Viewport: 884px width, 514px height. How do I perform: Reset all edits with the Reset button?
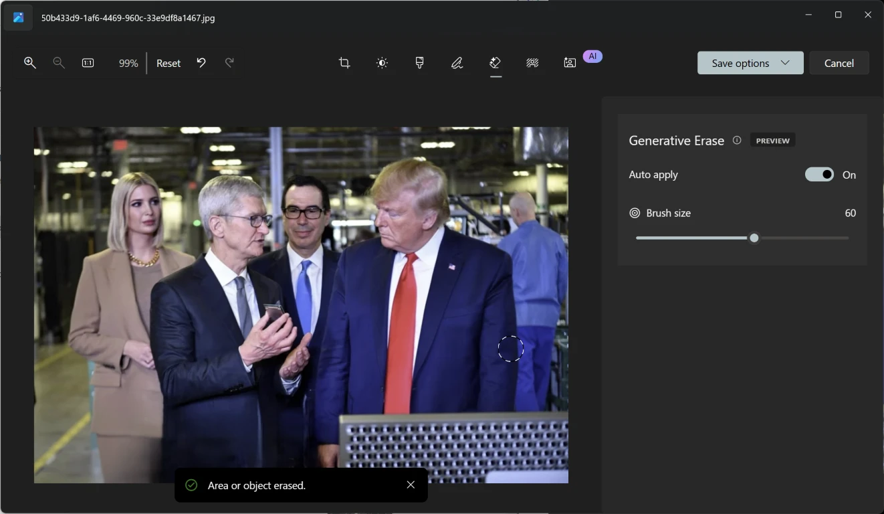coord(169,63)
